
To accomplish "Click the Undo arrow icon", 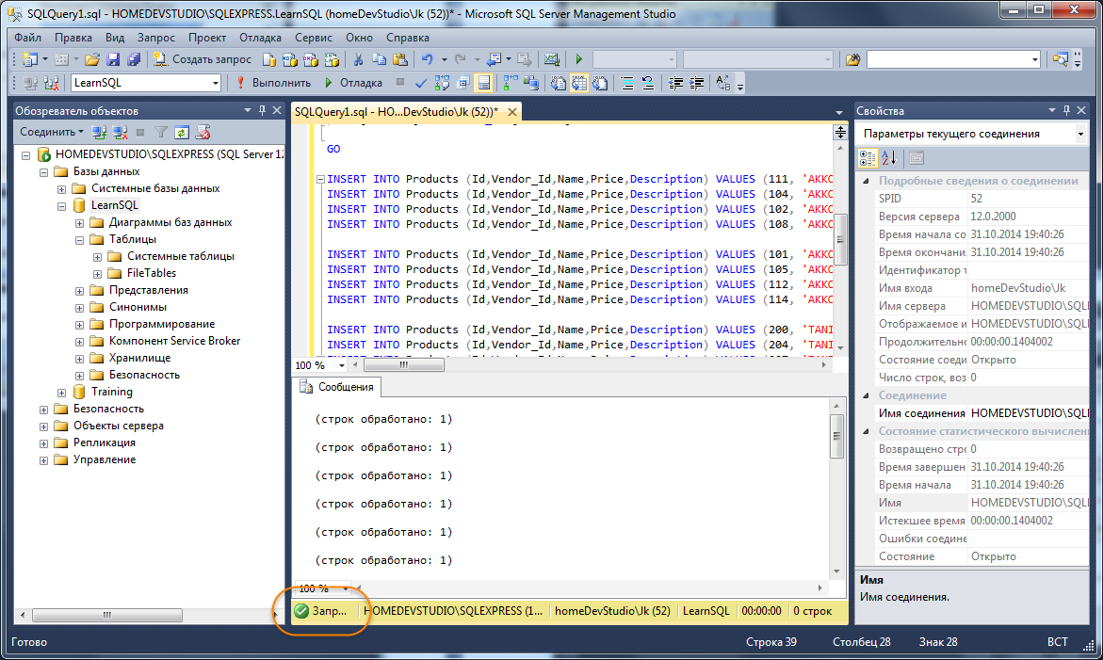I will (x=427, y=59).
